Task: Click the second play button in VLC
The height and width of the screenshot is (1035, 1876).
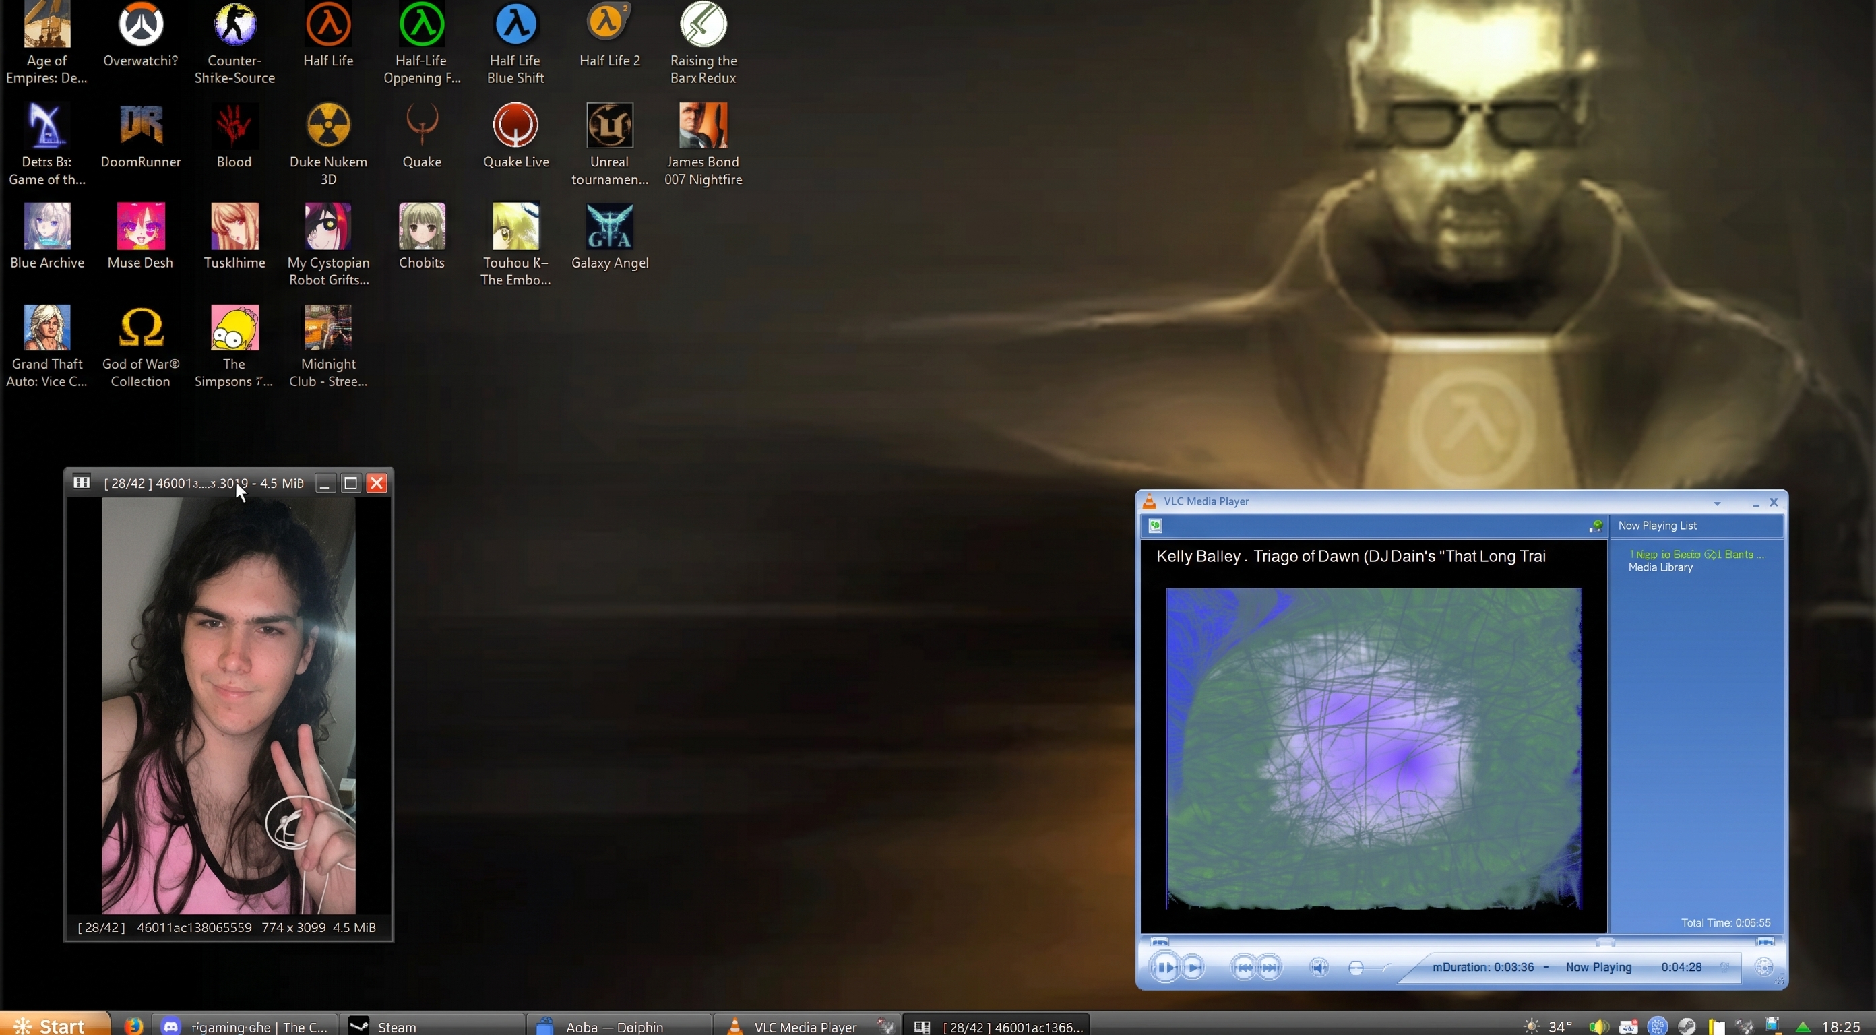Action: (x=1193, y=967)
